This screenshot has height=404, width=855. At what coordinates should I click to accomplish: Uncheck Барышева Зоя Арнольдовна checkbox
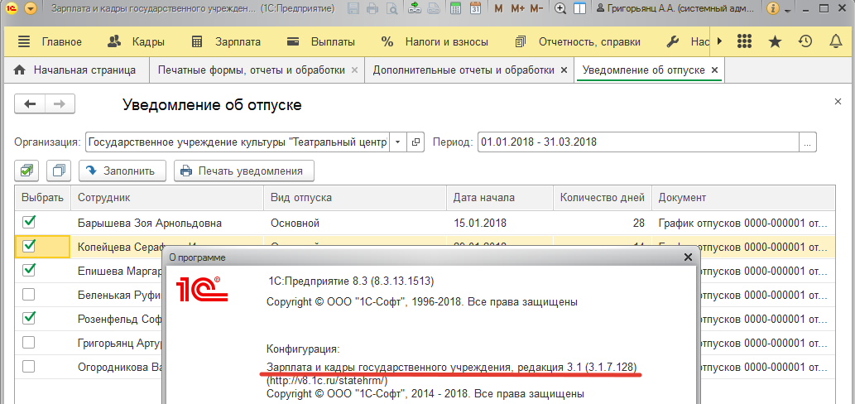click(x=29, y=223)
